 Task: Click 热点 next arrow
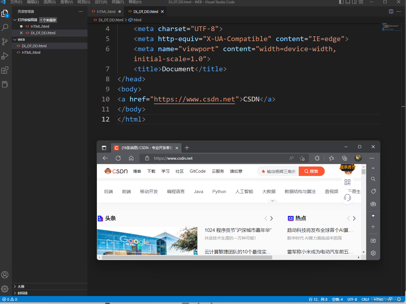[x=354, y=219]
